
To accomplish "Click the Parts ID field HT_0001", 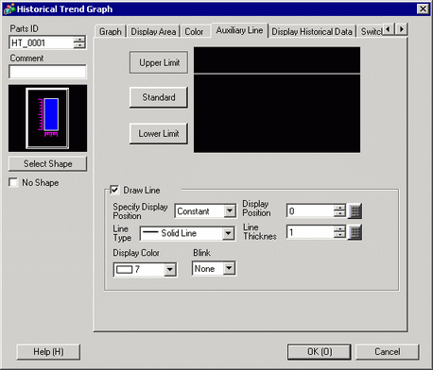I will (x=42, y=42).
